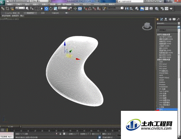
Task: Collapse the modifier list dropdown arrow
Action: tap(179, 27)
